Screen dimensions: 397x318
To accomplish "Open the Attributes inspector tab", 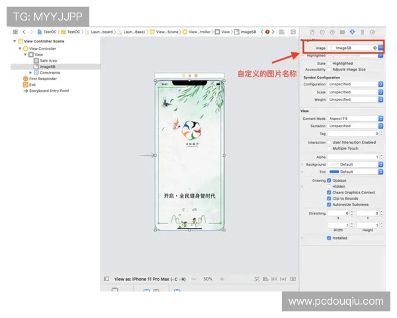I will pyautogui.click(x=352, y=32).
